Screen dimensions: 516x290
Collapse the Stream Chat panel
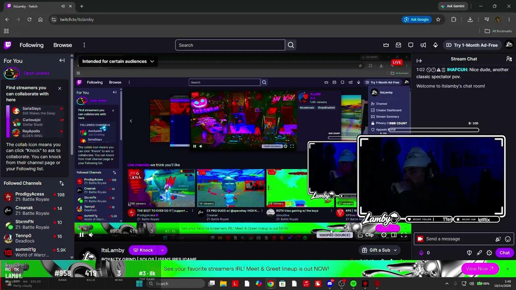419,61
